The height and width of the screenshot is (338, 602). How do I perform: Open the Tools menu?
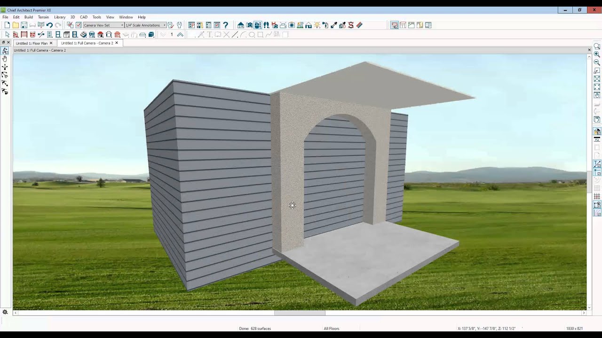[x=97, y=17]
